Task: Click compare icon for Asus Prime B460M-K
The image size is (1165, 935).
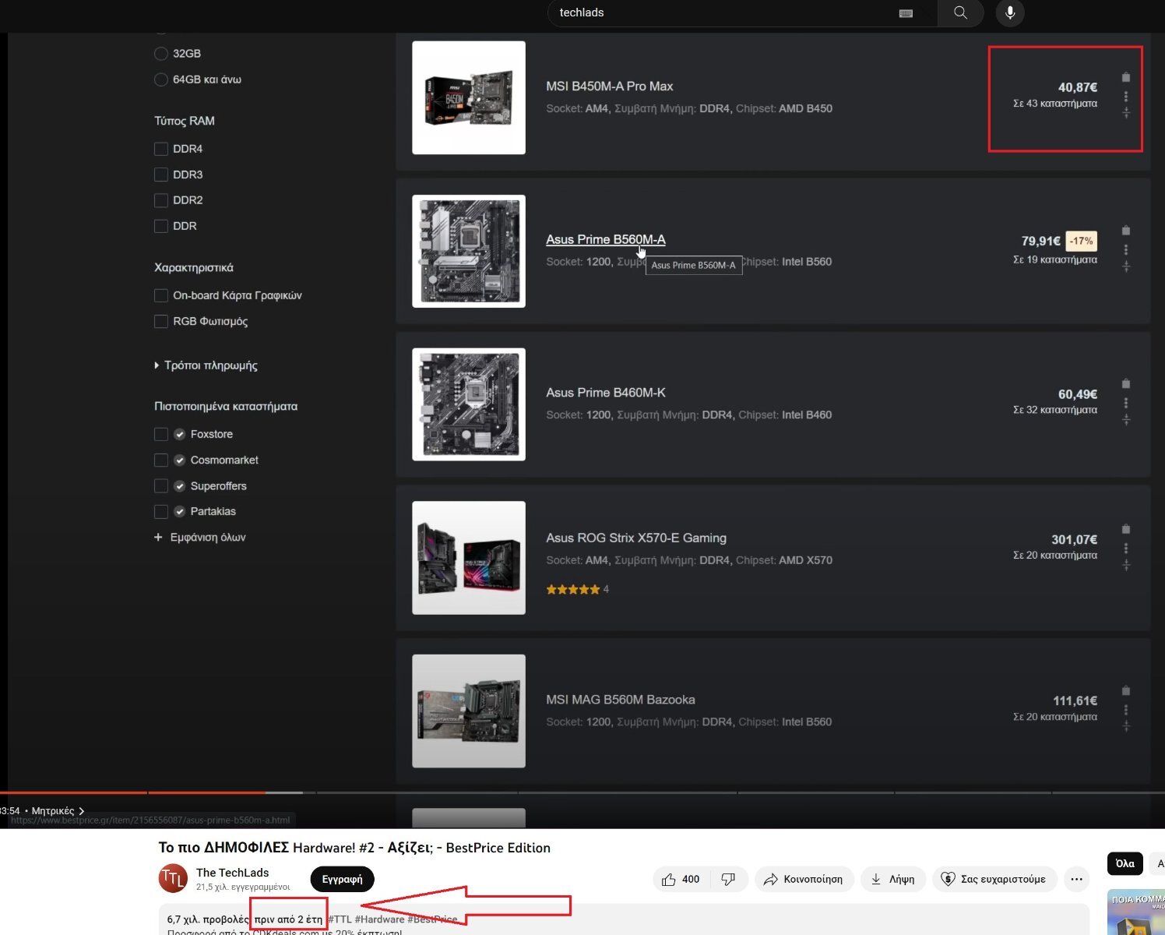Action: 1126,420
